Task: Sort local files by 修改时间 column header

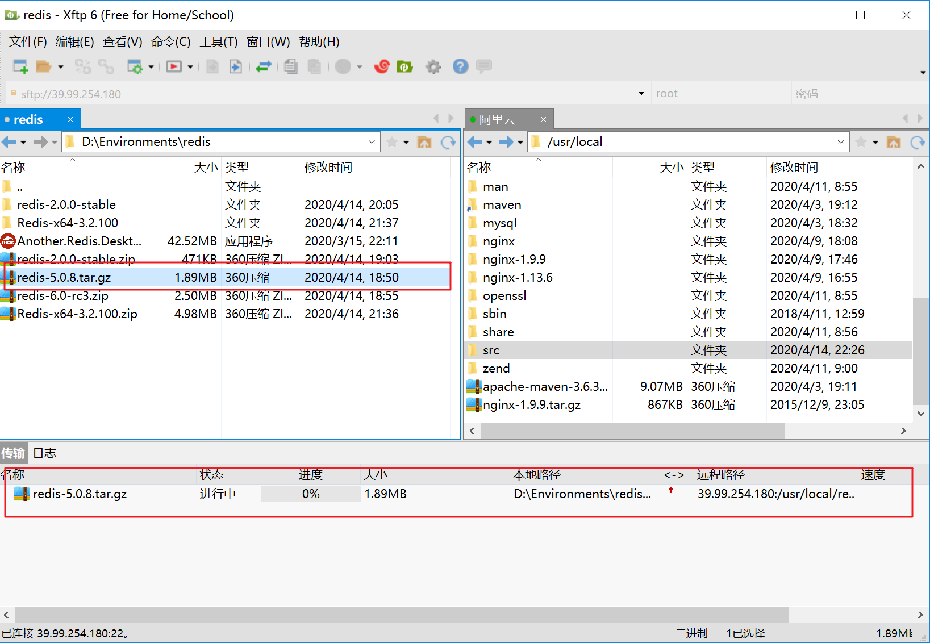Action: point(375,167)
